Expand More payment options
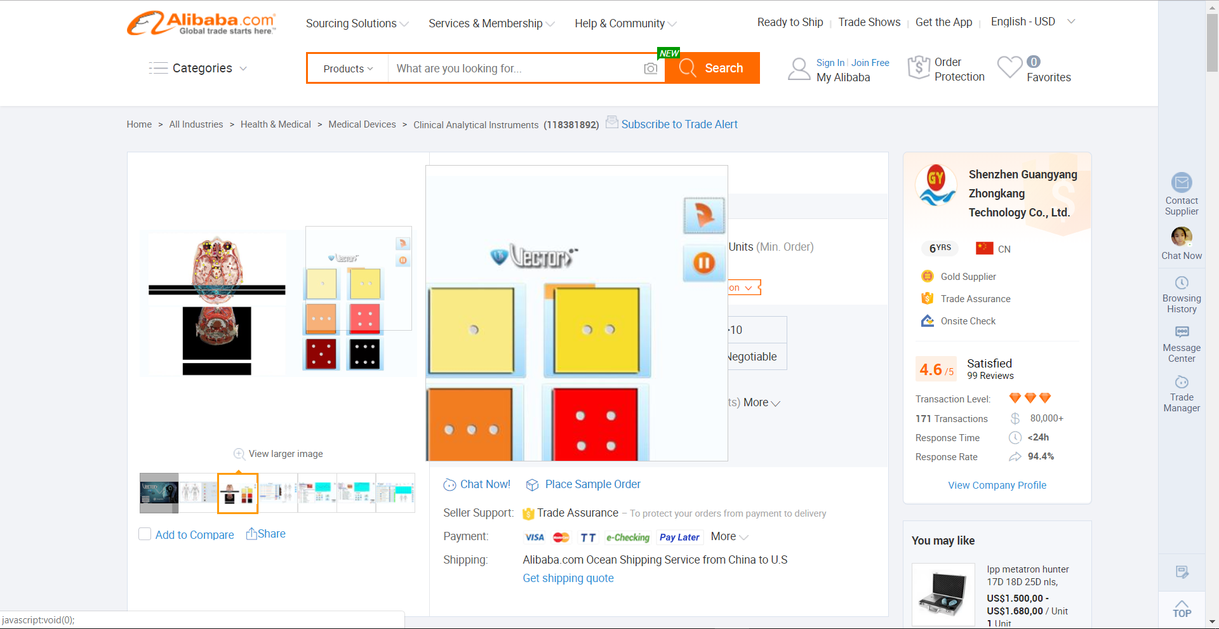 [x=729, y=537]
